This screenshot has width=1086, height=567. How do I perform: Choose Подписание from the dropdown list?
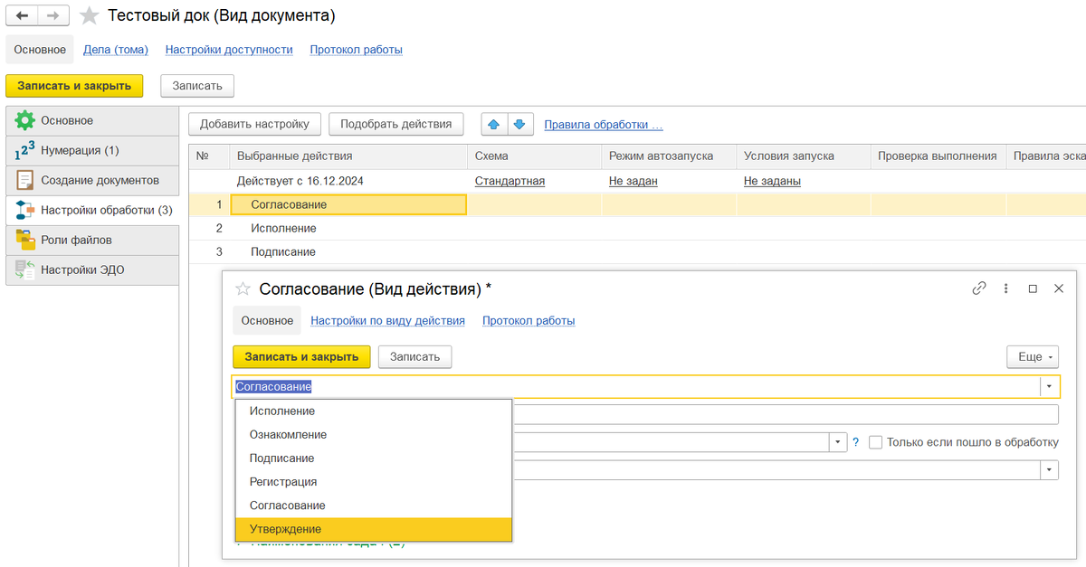point(374,458)
